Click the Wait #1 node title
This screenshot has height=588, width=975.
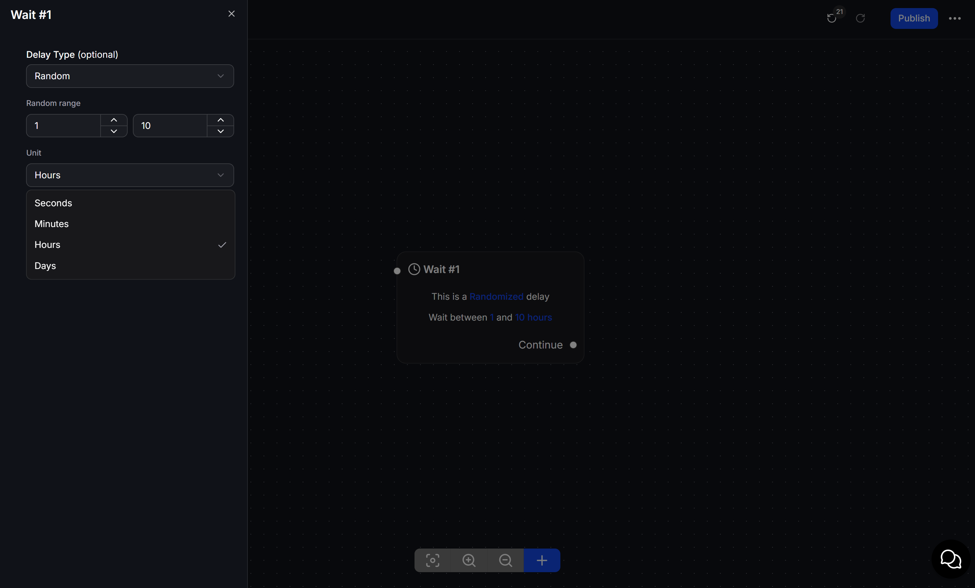coord(441,269)
